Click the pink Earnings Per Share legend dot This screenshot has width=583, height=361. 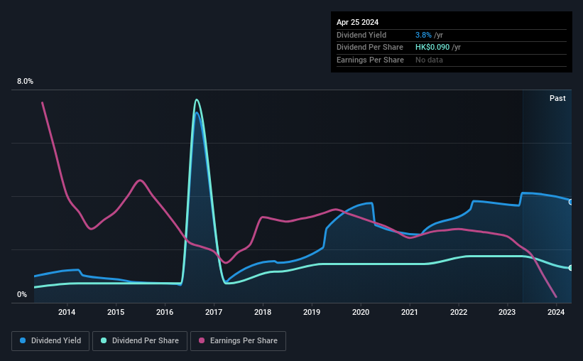pyautogui.click(x=202, y=340)
